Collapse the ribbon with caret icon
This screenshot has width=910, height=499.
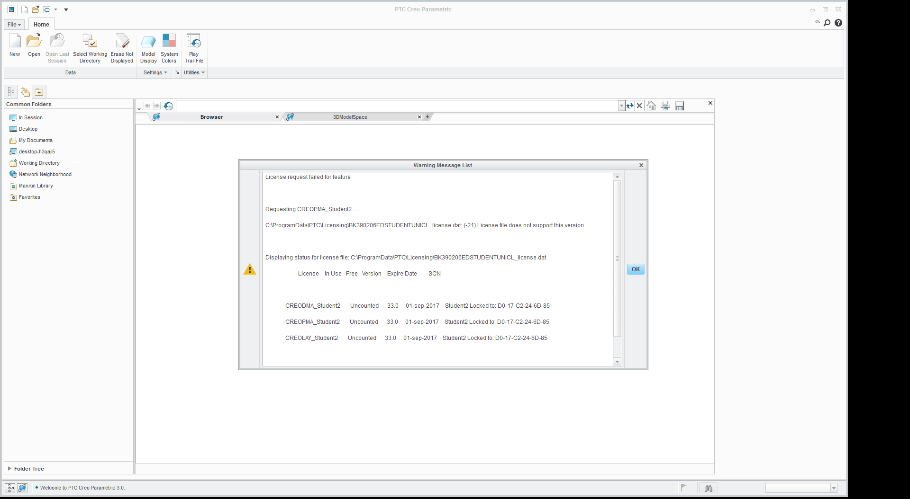coord(817,22)
